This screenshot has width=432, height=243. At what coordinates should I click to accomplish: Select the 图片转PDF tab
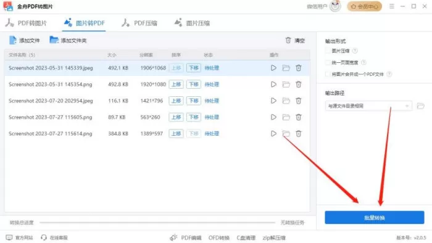(84, 23)
